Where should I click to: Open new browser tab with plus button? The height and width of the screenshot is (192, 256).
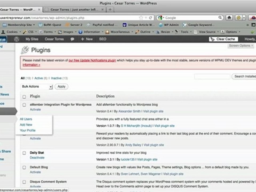[110, 10]
